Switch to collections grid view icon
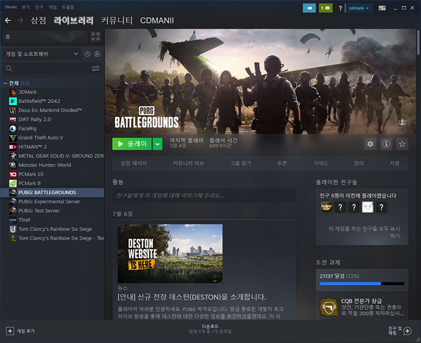421x343 pixels. pos(96,36)
